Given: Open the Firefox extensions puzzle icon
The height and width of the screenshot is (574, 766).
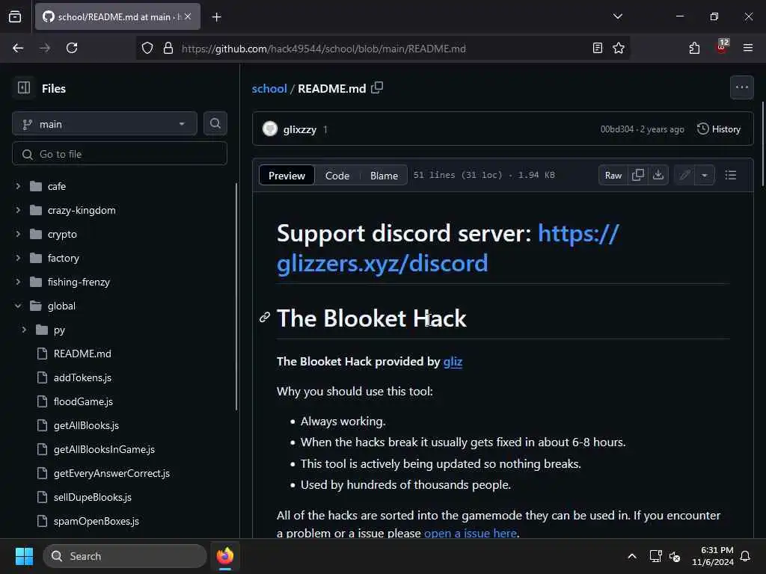Looking at the screenshot, I should (694, 48).
